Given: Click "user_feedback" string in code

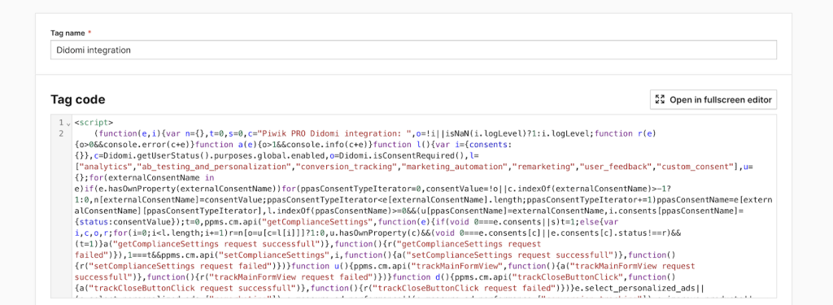Looking at the screenshot, I should pos(617,167).
